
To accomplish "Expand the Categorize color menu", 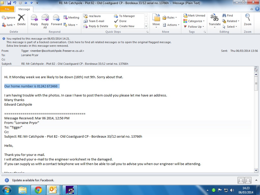I will point(194,21).
